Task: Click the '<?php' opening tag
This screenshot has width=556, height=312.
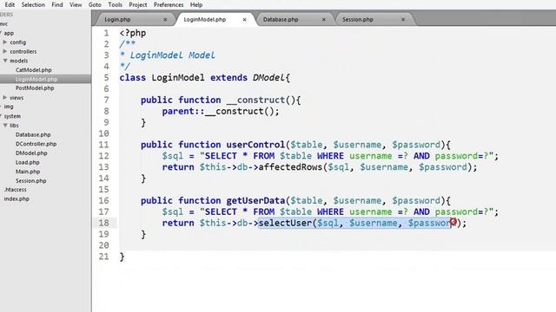Action: pyautogui.click(x=133, y=33)
